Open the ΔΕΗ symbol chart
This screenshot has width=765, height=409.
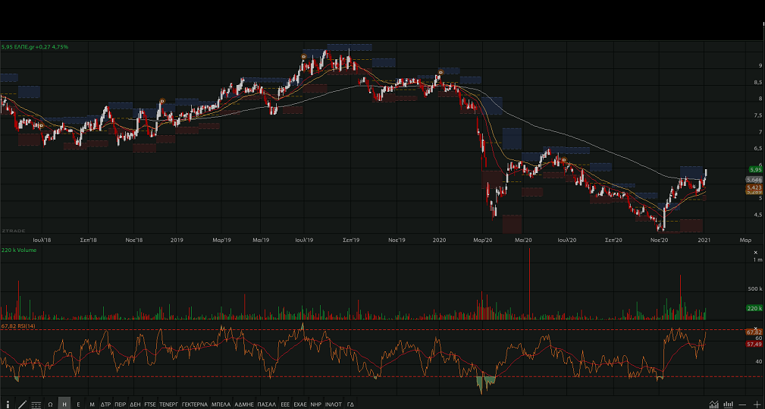pyautogui.click(x=135, y=404)
